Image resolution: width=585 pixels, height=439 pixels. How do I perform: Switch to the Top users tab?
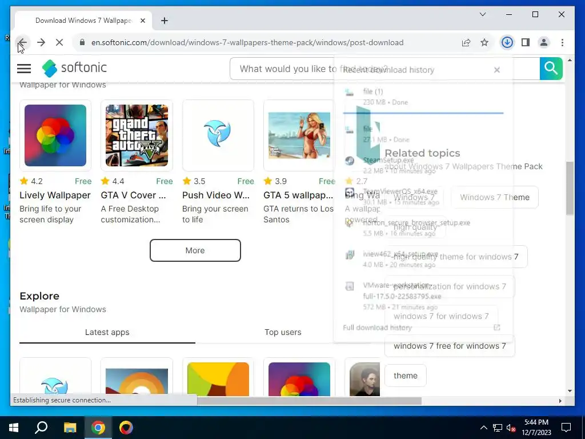coord(283,332)
